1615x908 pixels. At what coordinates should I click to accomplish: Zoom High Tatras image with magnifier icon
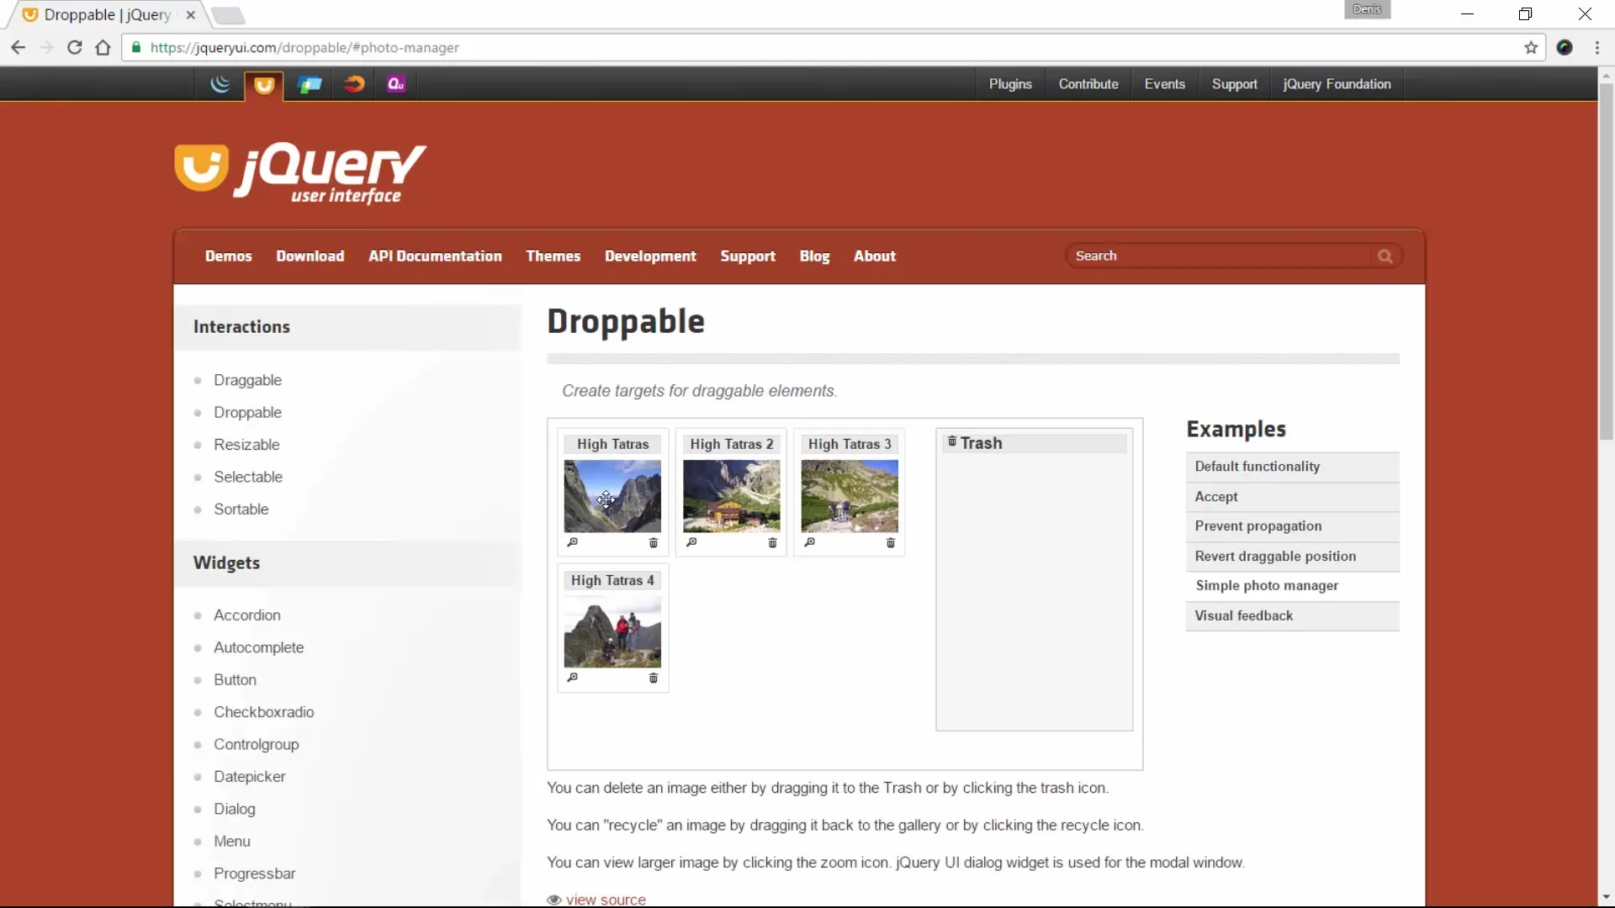point(573,542)
